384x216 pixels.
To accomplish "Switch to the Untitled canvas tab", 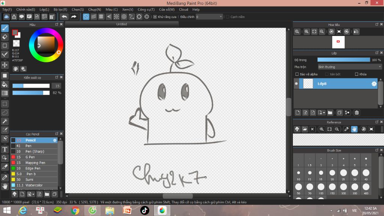I will [122, 24].
